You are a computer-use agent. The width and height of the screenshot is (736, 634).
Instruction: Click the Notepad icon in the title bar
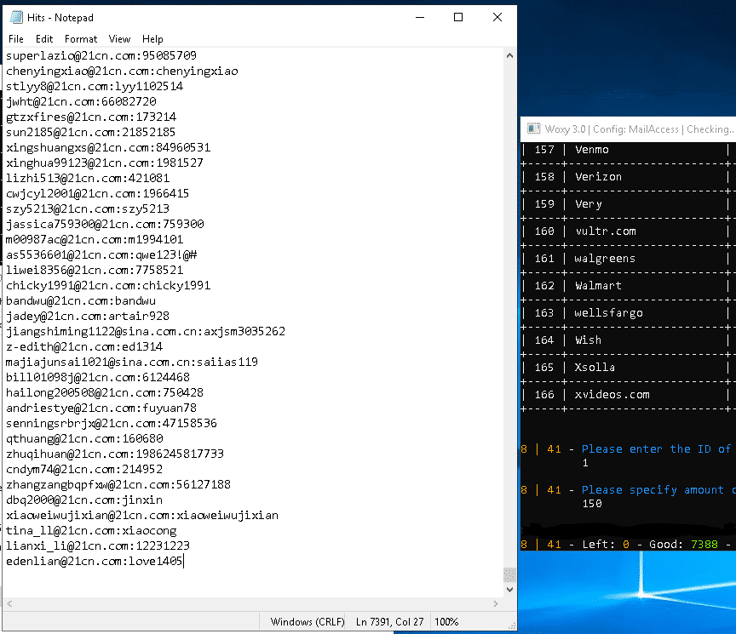[14, 17]
